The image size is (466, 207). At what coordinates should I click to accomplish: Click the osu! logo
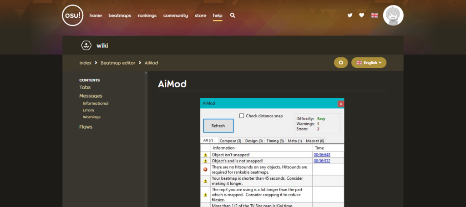pos(72,15)
